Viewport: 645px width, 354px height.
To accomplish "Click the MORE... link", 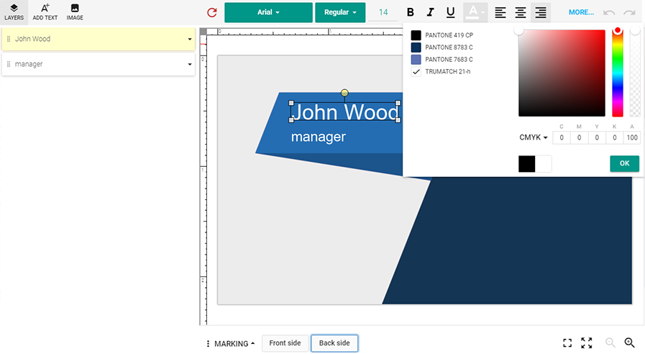I will [581, 12].
